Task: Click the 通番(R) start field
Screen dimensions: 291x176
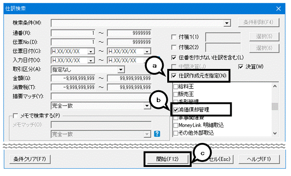Action: 73,33
